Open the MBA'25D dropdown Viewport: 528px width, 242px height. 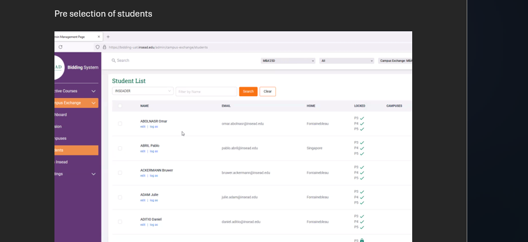point(288,60)
